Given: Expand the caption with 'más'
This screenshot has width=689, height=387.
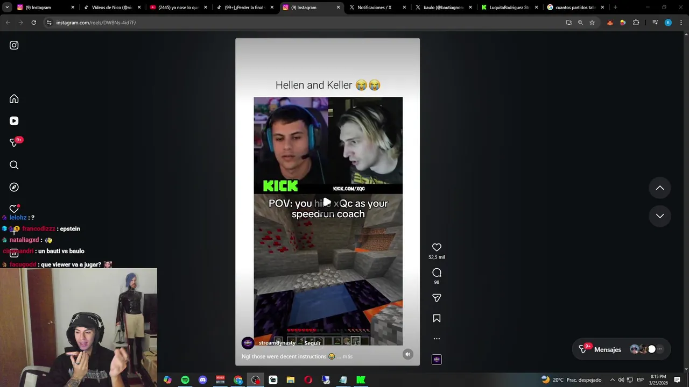Looking at the screenshot, I should 347,356.
